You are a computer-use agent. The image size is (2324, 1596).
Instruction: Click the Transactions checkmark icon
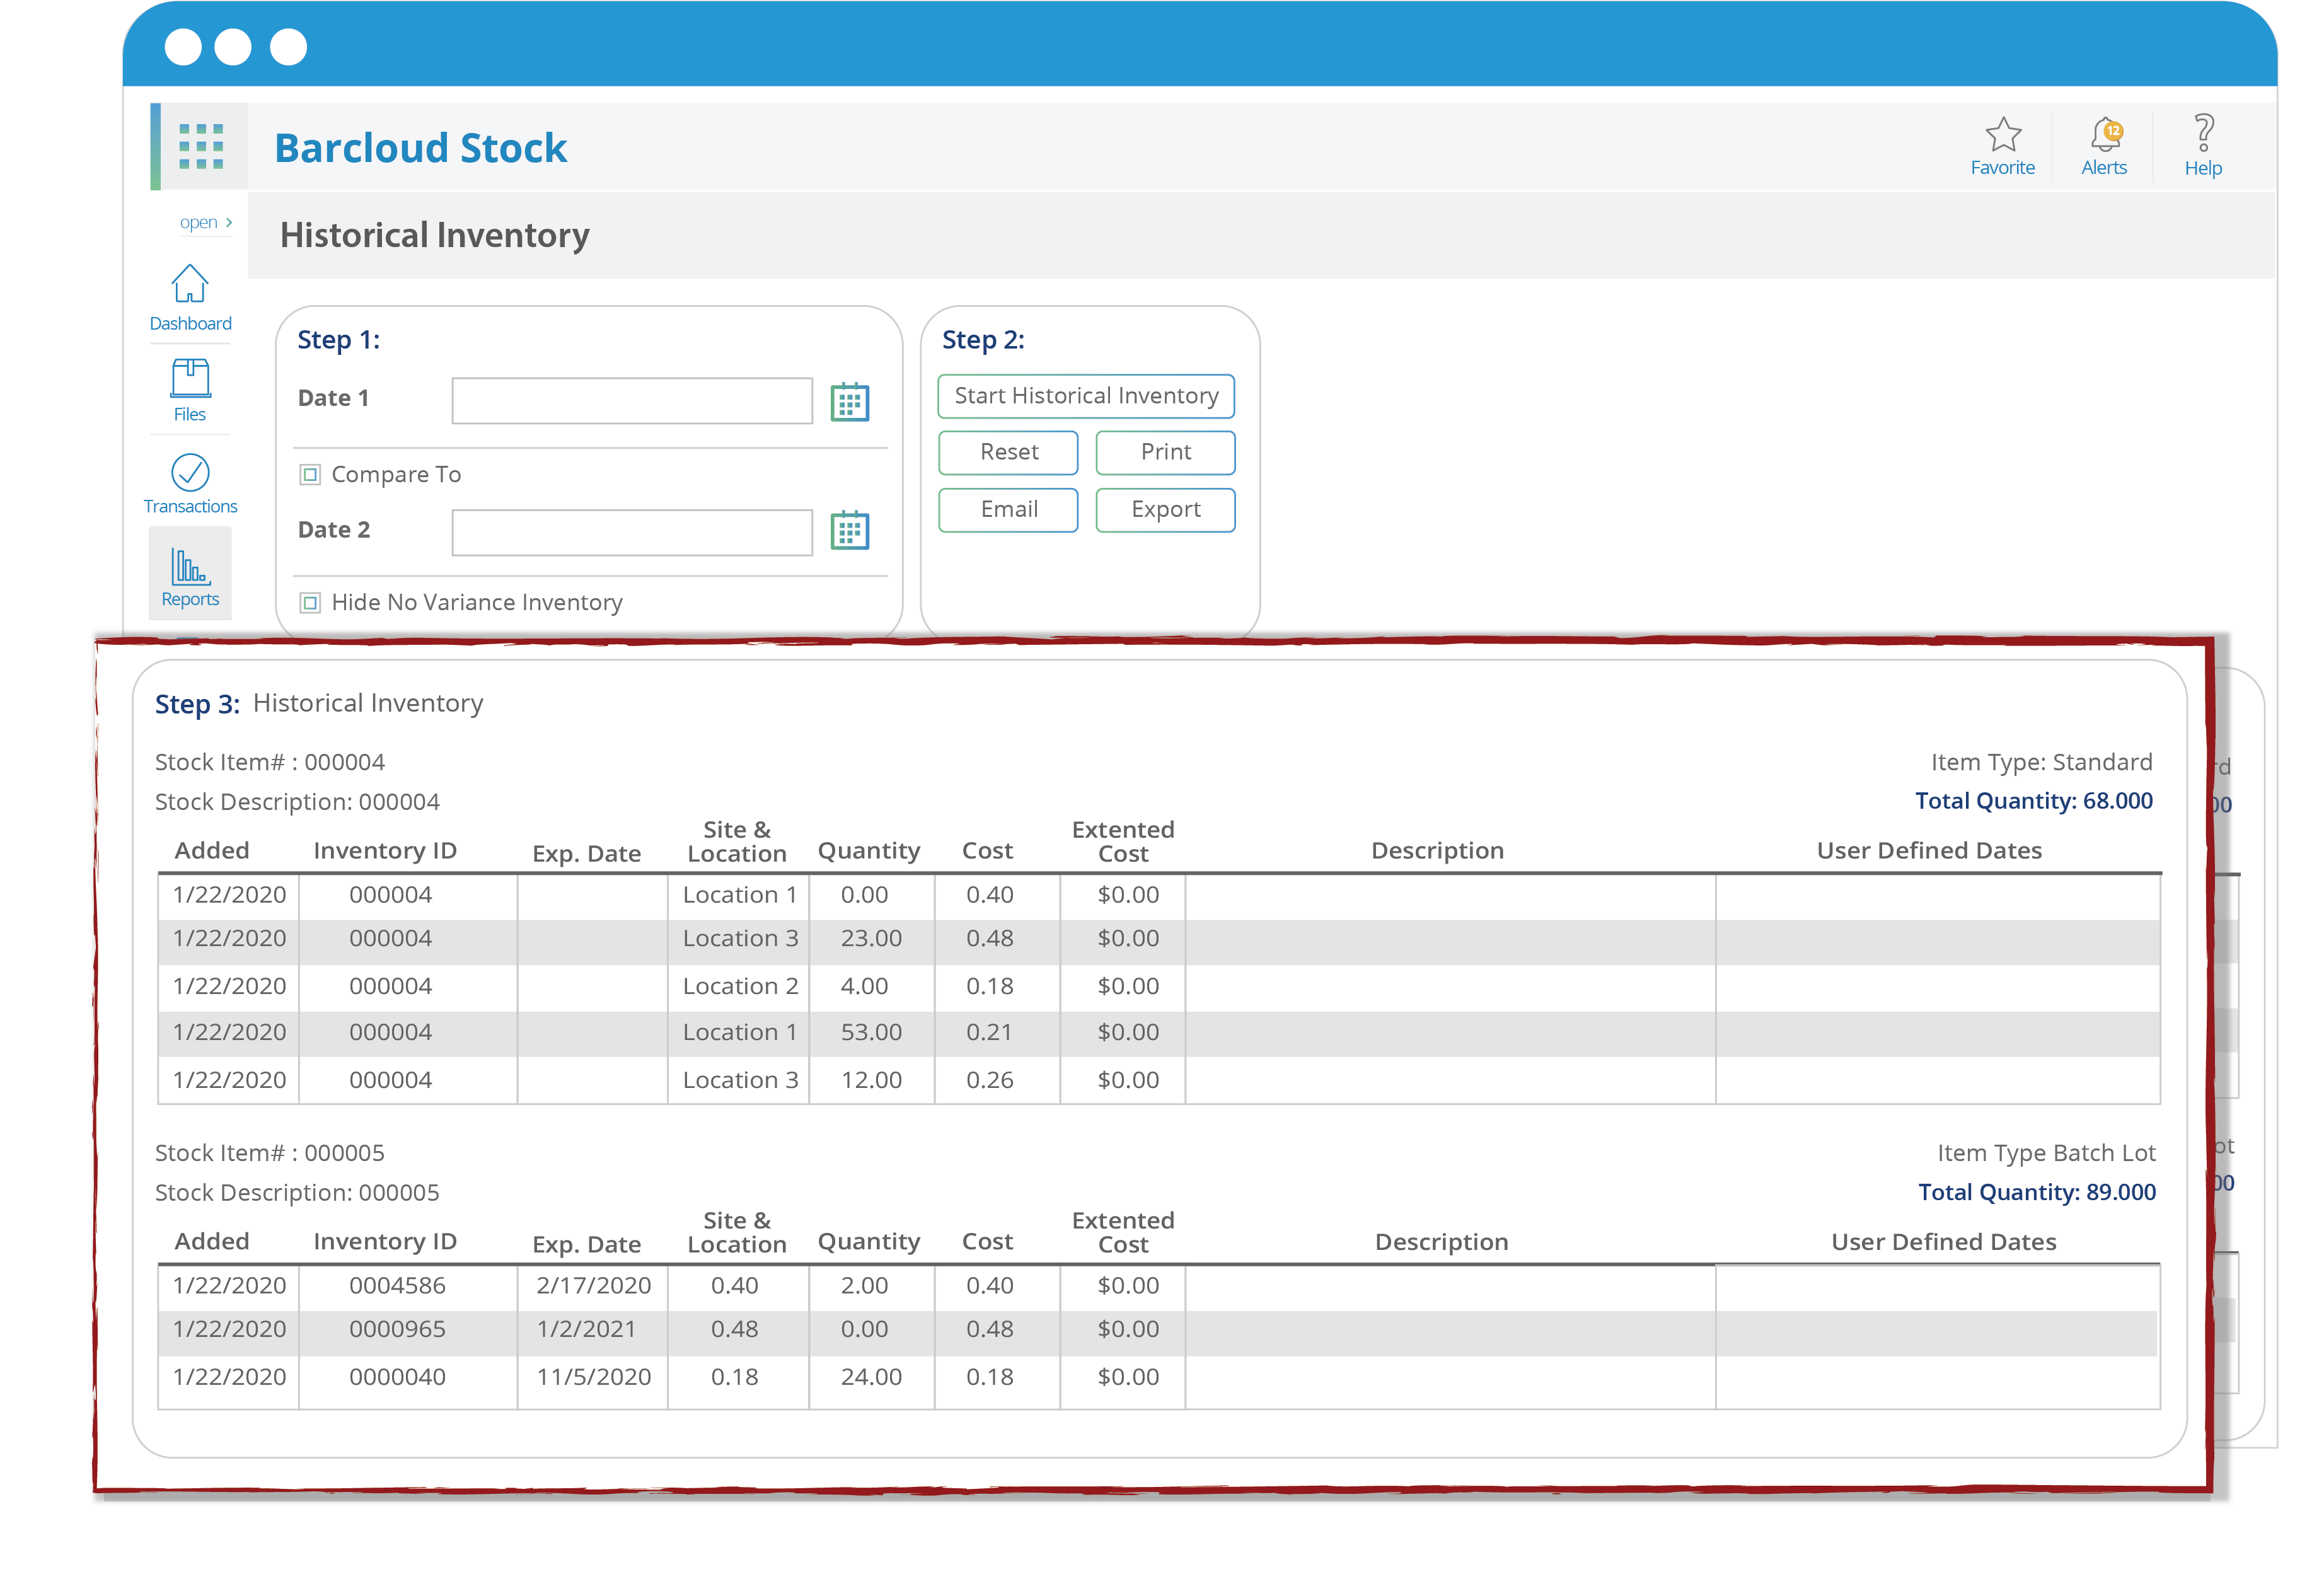189,472
